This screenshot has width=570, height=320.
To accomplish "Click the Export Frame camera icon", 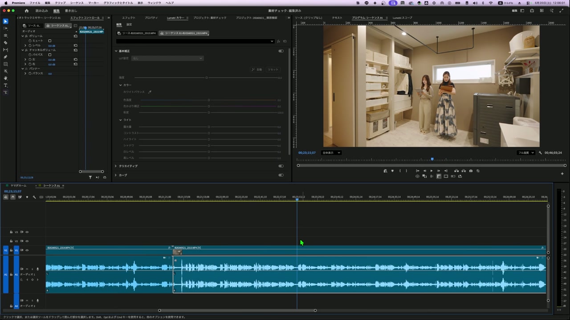I will click(471, 171).
